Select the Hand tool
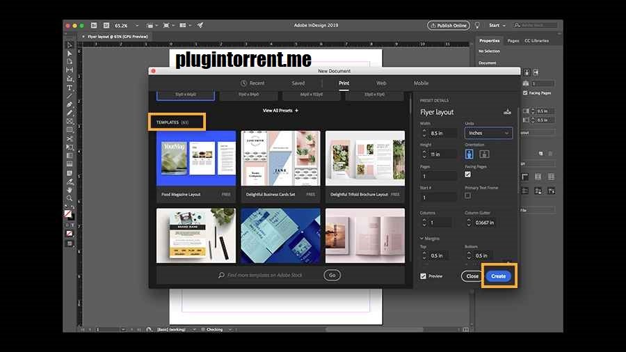 pos(70,190)
